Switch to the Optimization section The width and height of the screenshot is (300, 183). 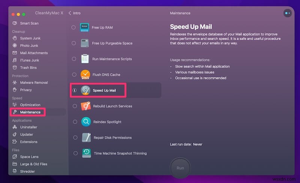(x=30, y=105)
